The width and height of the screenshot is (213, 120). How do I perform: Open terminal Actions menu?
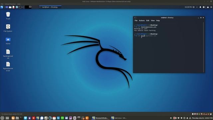[x=142, y=21]
